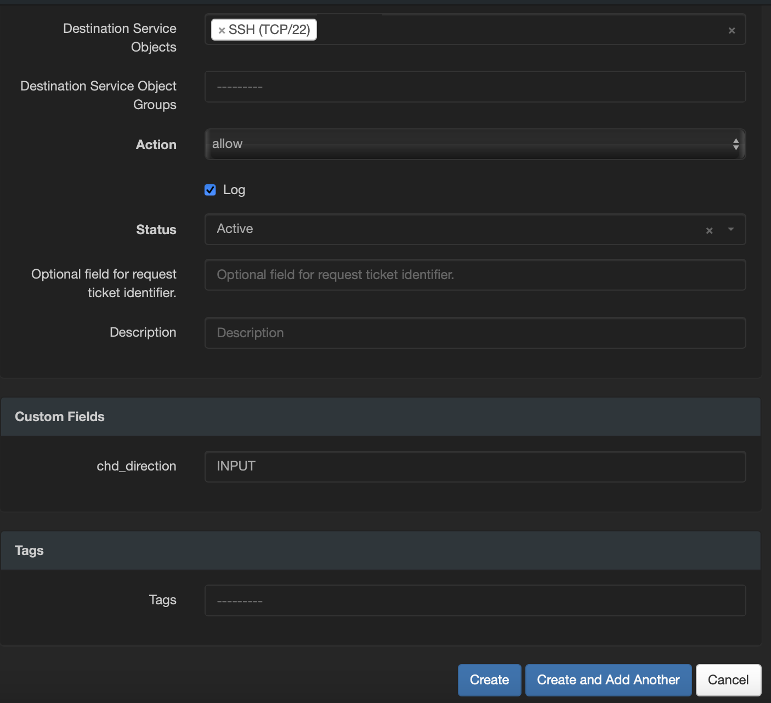The image size is (771, 703).
Task: Click the Description input field
Action: 475,333
